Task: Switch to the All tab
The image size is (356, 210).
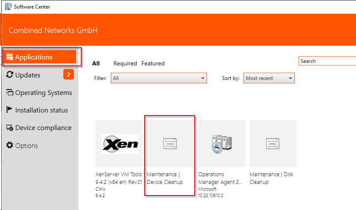Action: 96,63
